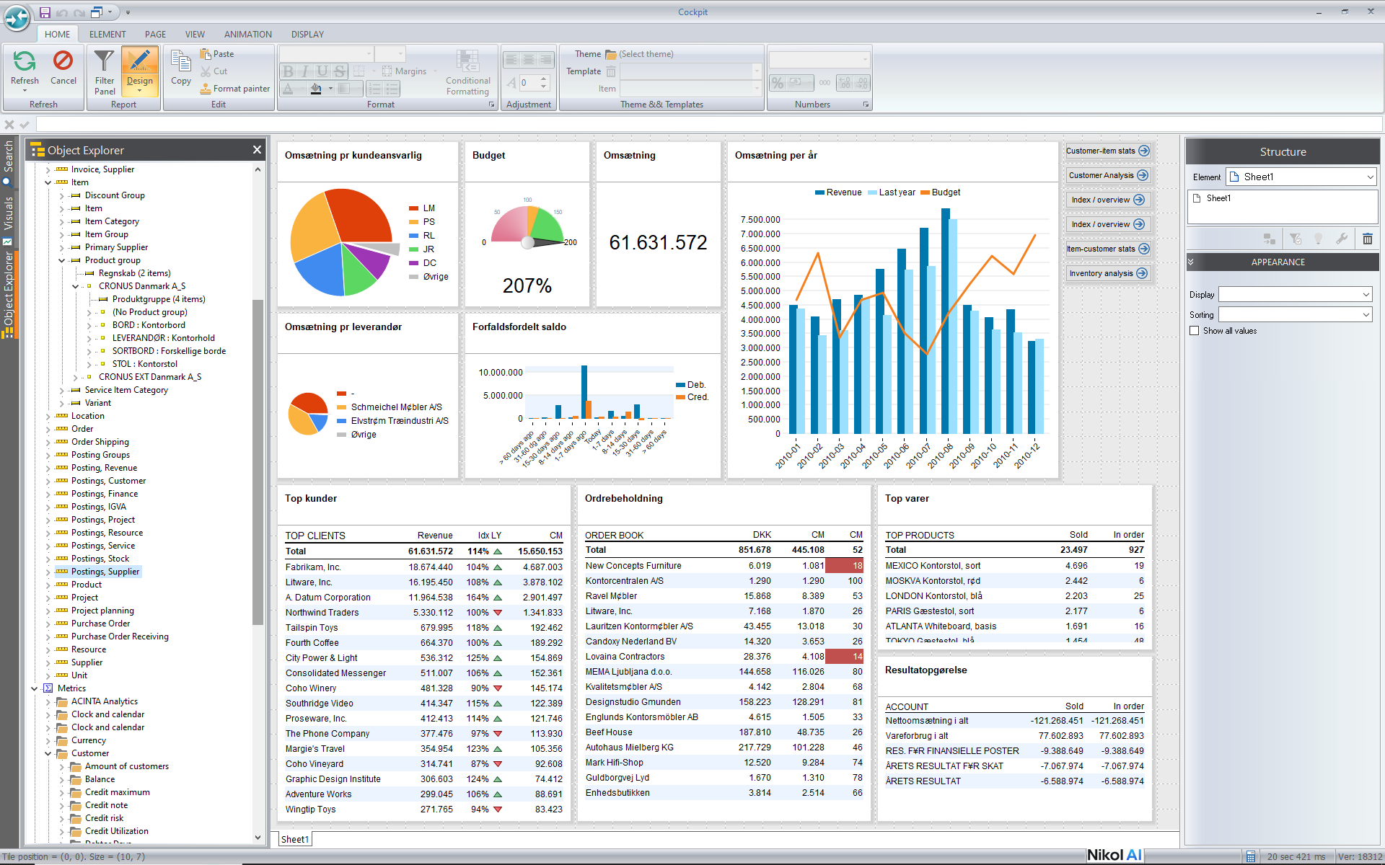This screenshot has height=865, width=1385.
Task: Click the Refresh icon in the ribbon
Action: point(25,61)
